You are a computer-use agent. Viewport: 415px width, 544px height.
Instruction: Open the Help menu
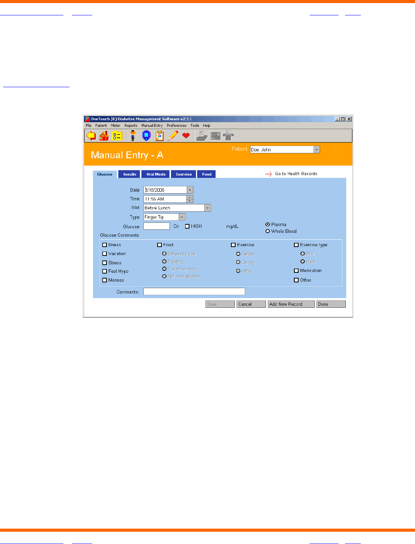pos(207,126)
